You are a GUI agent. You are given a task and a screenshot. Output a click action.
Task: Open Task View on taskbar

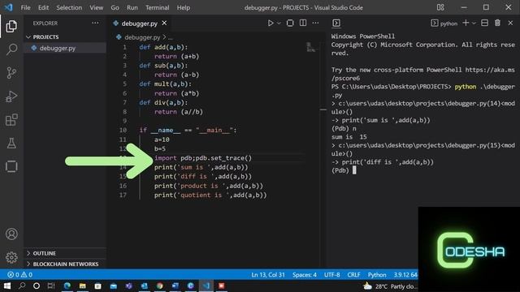point(51,286)
